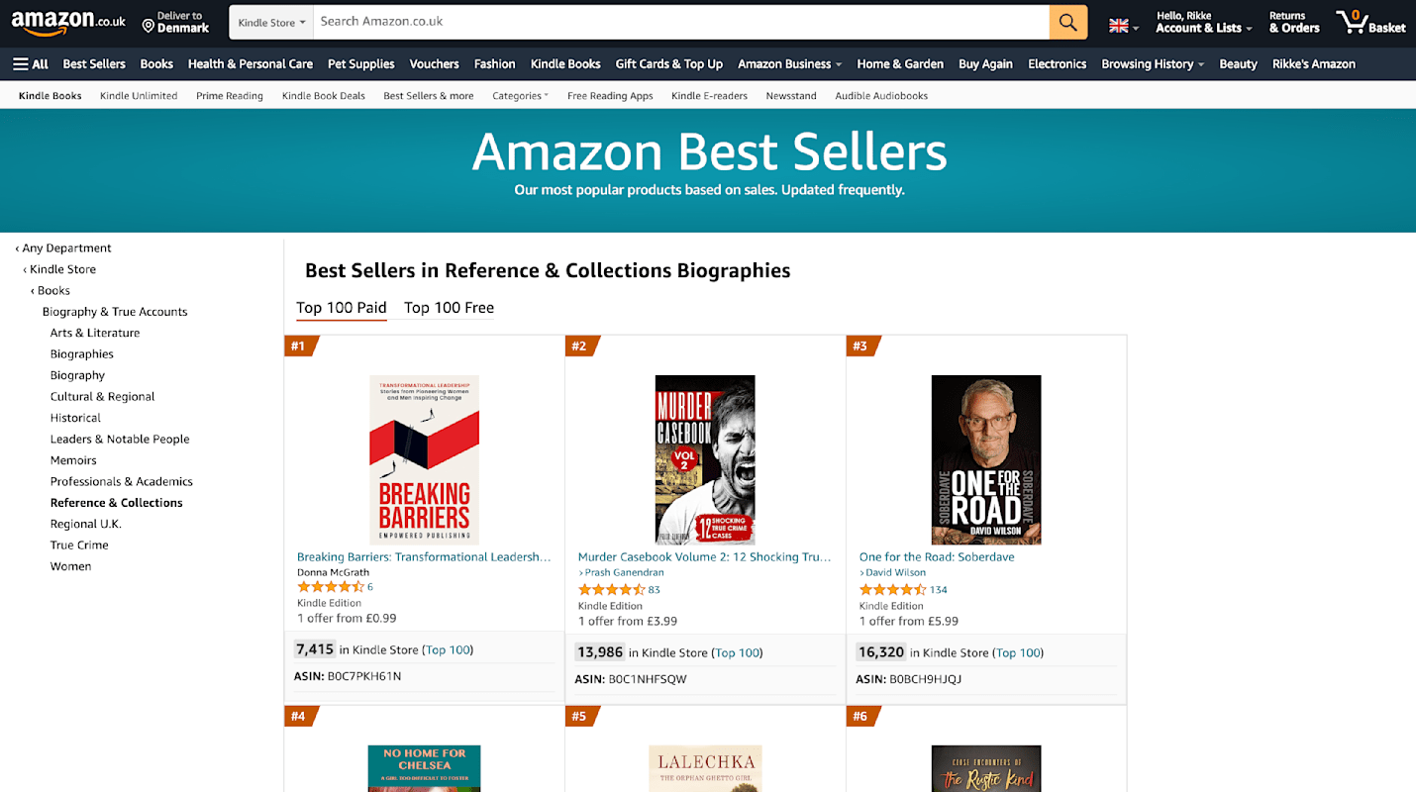Click the Prash Ganendran author link
This screenshot has width=1416, height=792.
tap(624, 572)
